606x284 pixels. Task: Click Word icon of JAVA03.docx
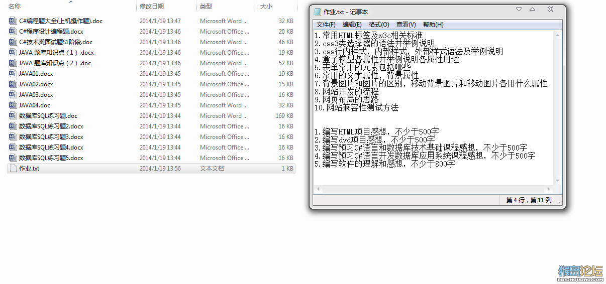coord(13,95)
